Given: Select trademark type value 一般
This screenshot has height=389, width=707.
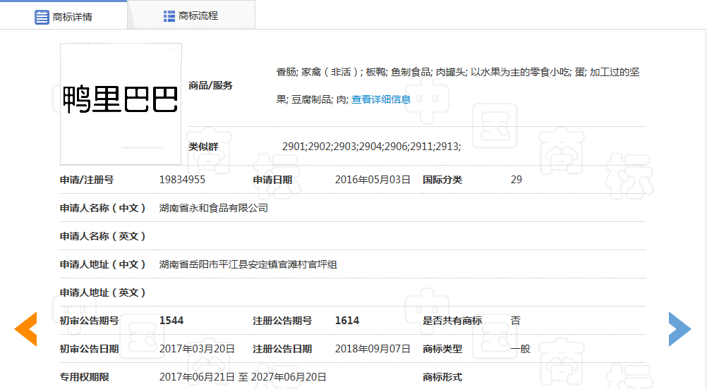Looking at the screenshot, I should pyautogui.click(x=520, y=349).
